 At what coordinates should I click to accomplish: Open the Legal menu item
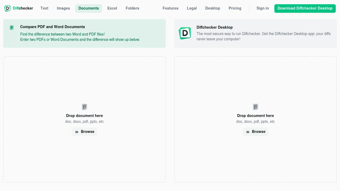coord(192,8)
